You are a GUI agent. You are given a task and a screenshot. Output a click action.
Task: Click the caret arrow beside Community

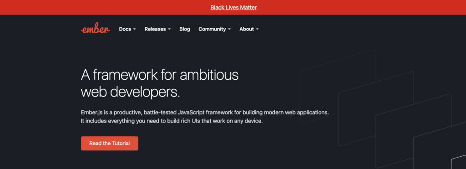tap(229, 29)
